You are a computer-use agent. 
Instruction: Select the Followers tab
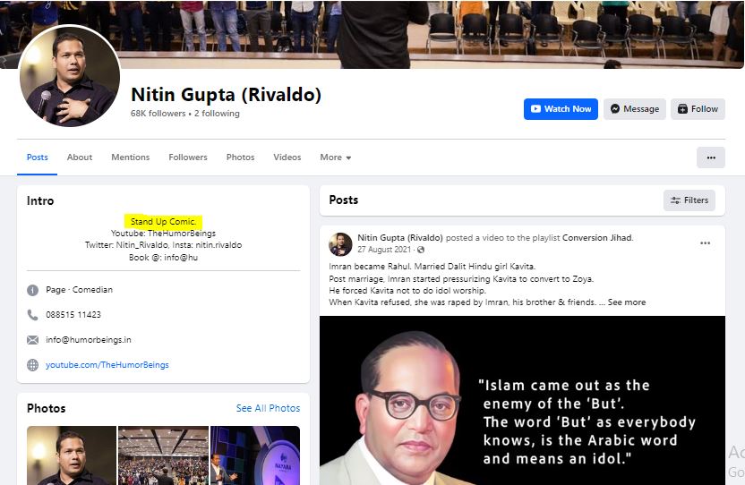[188, 157]
